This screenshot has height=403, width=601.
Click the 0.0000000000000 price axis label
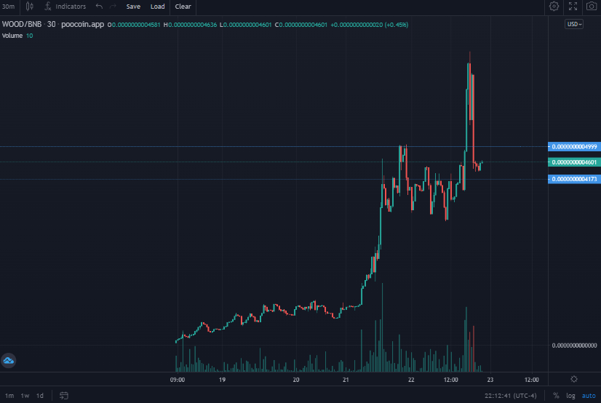574,346
